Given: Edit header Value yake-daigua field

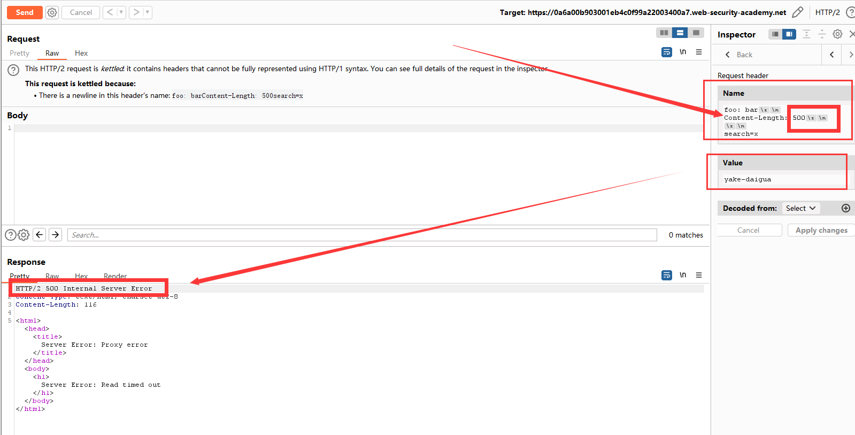Looking at the screenshot, I should [785, 179].
